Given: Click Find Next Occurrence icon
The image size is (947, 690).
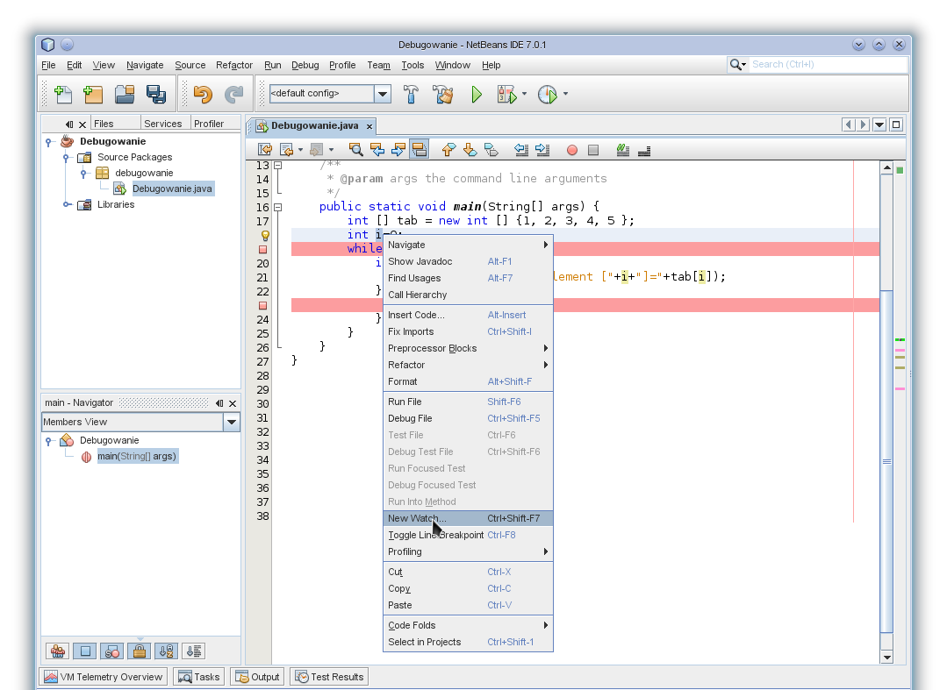Looking at the screenshot, I should (398, 150).
